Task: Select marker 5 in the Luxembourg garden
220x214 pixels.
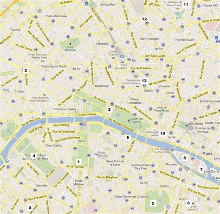Action: 153,203
